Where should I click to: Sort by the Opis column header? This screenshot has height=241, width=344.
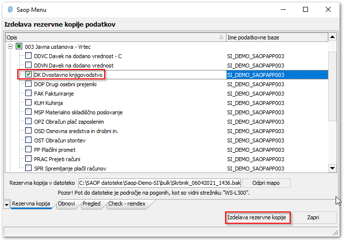coord(116,37)
